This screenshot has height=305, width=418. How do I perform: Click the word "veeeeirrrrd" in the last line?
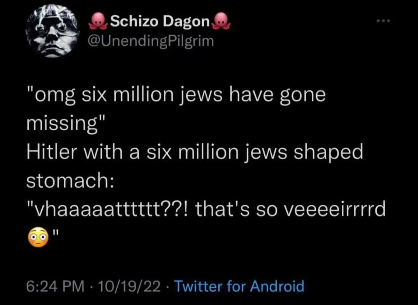[x=335, y=209]
